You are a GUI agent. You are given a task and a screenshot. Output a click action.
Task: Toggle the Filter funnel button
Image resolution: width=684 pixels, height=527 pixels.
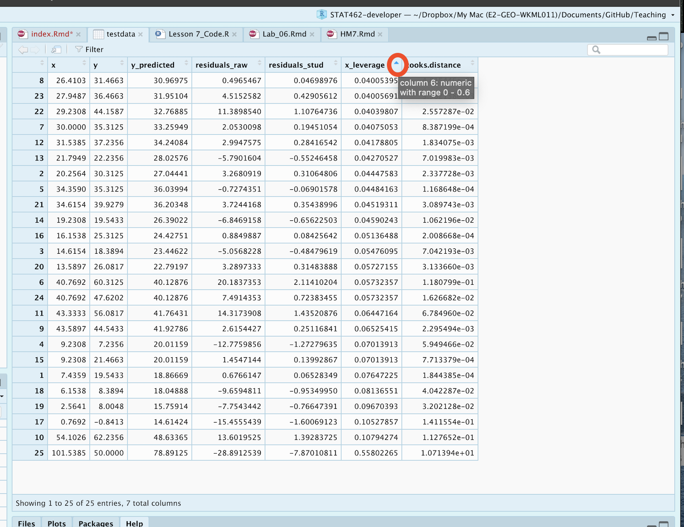[89, 50]
